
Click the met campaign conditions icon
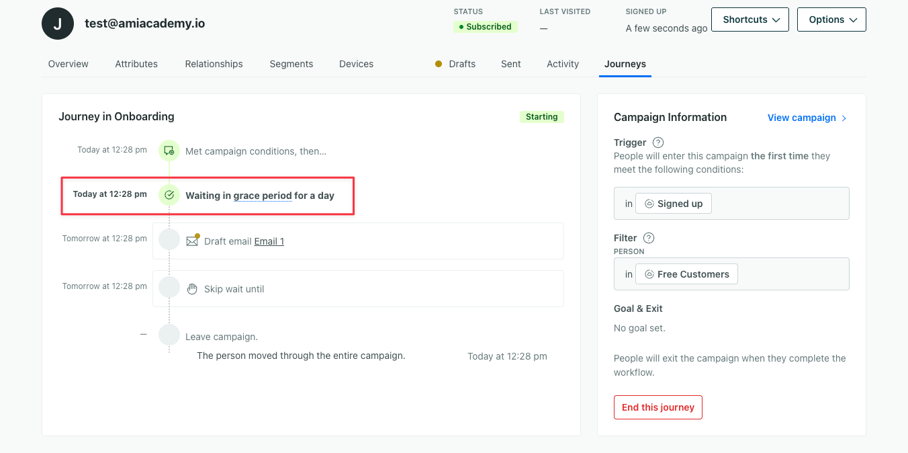(x=169, y=151)
